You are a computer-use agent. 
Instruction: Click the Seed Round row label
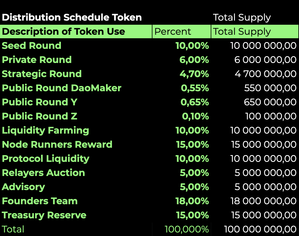pyautogui.click(x=31, y=46)
